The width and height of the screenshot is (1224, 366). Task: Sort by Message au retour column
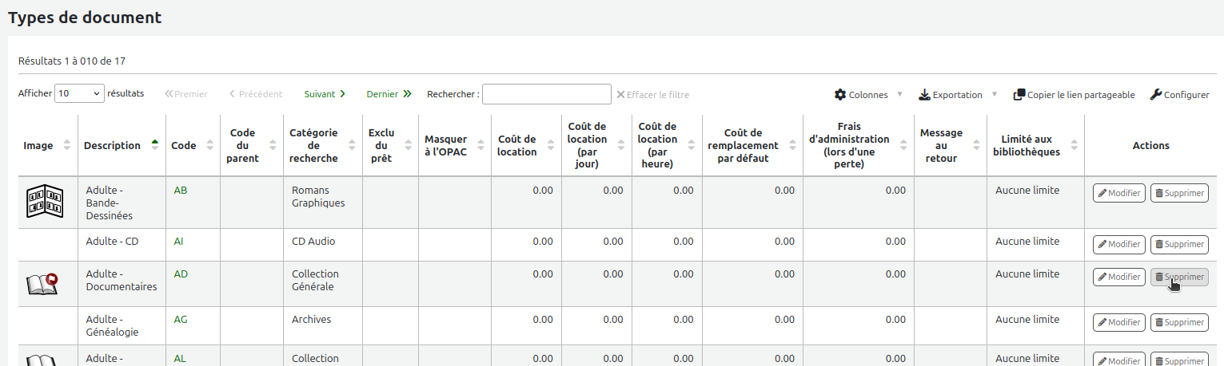(951, 145)
